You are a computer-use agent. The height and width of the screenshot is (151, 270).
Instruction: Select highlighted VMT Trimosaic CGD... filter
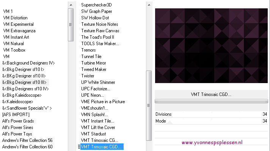102,147
